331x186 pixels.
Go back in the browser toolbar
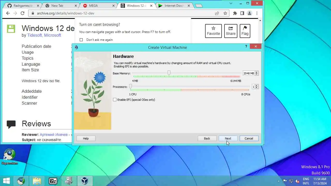[x=8, y=13]
